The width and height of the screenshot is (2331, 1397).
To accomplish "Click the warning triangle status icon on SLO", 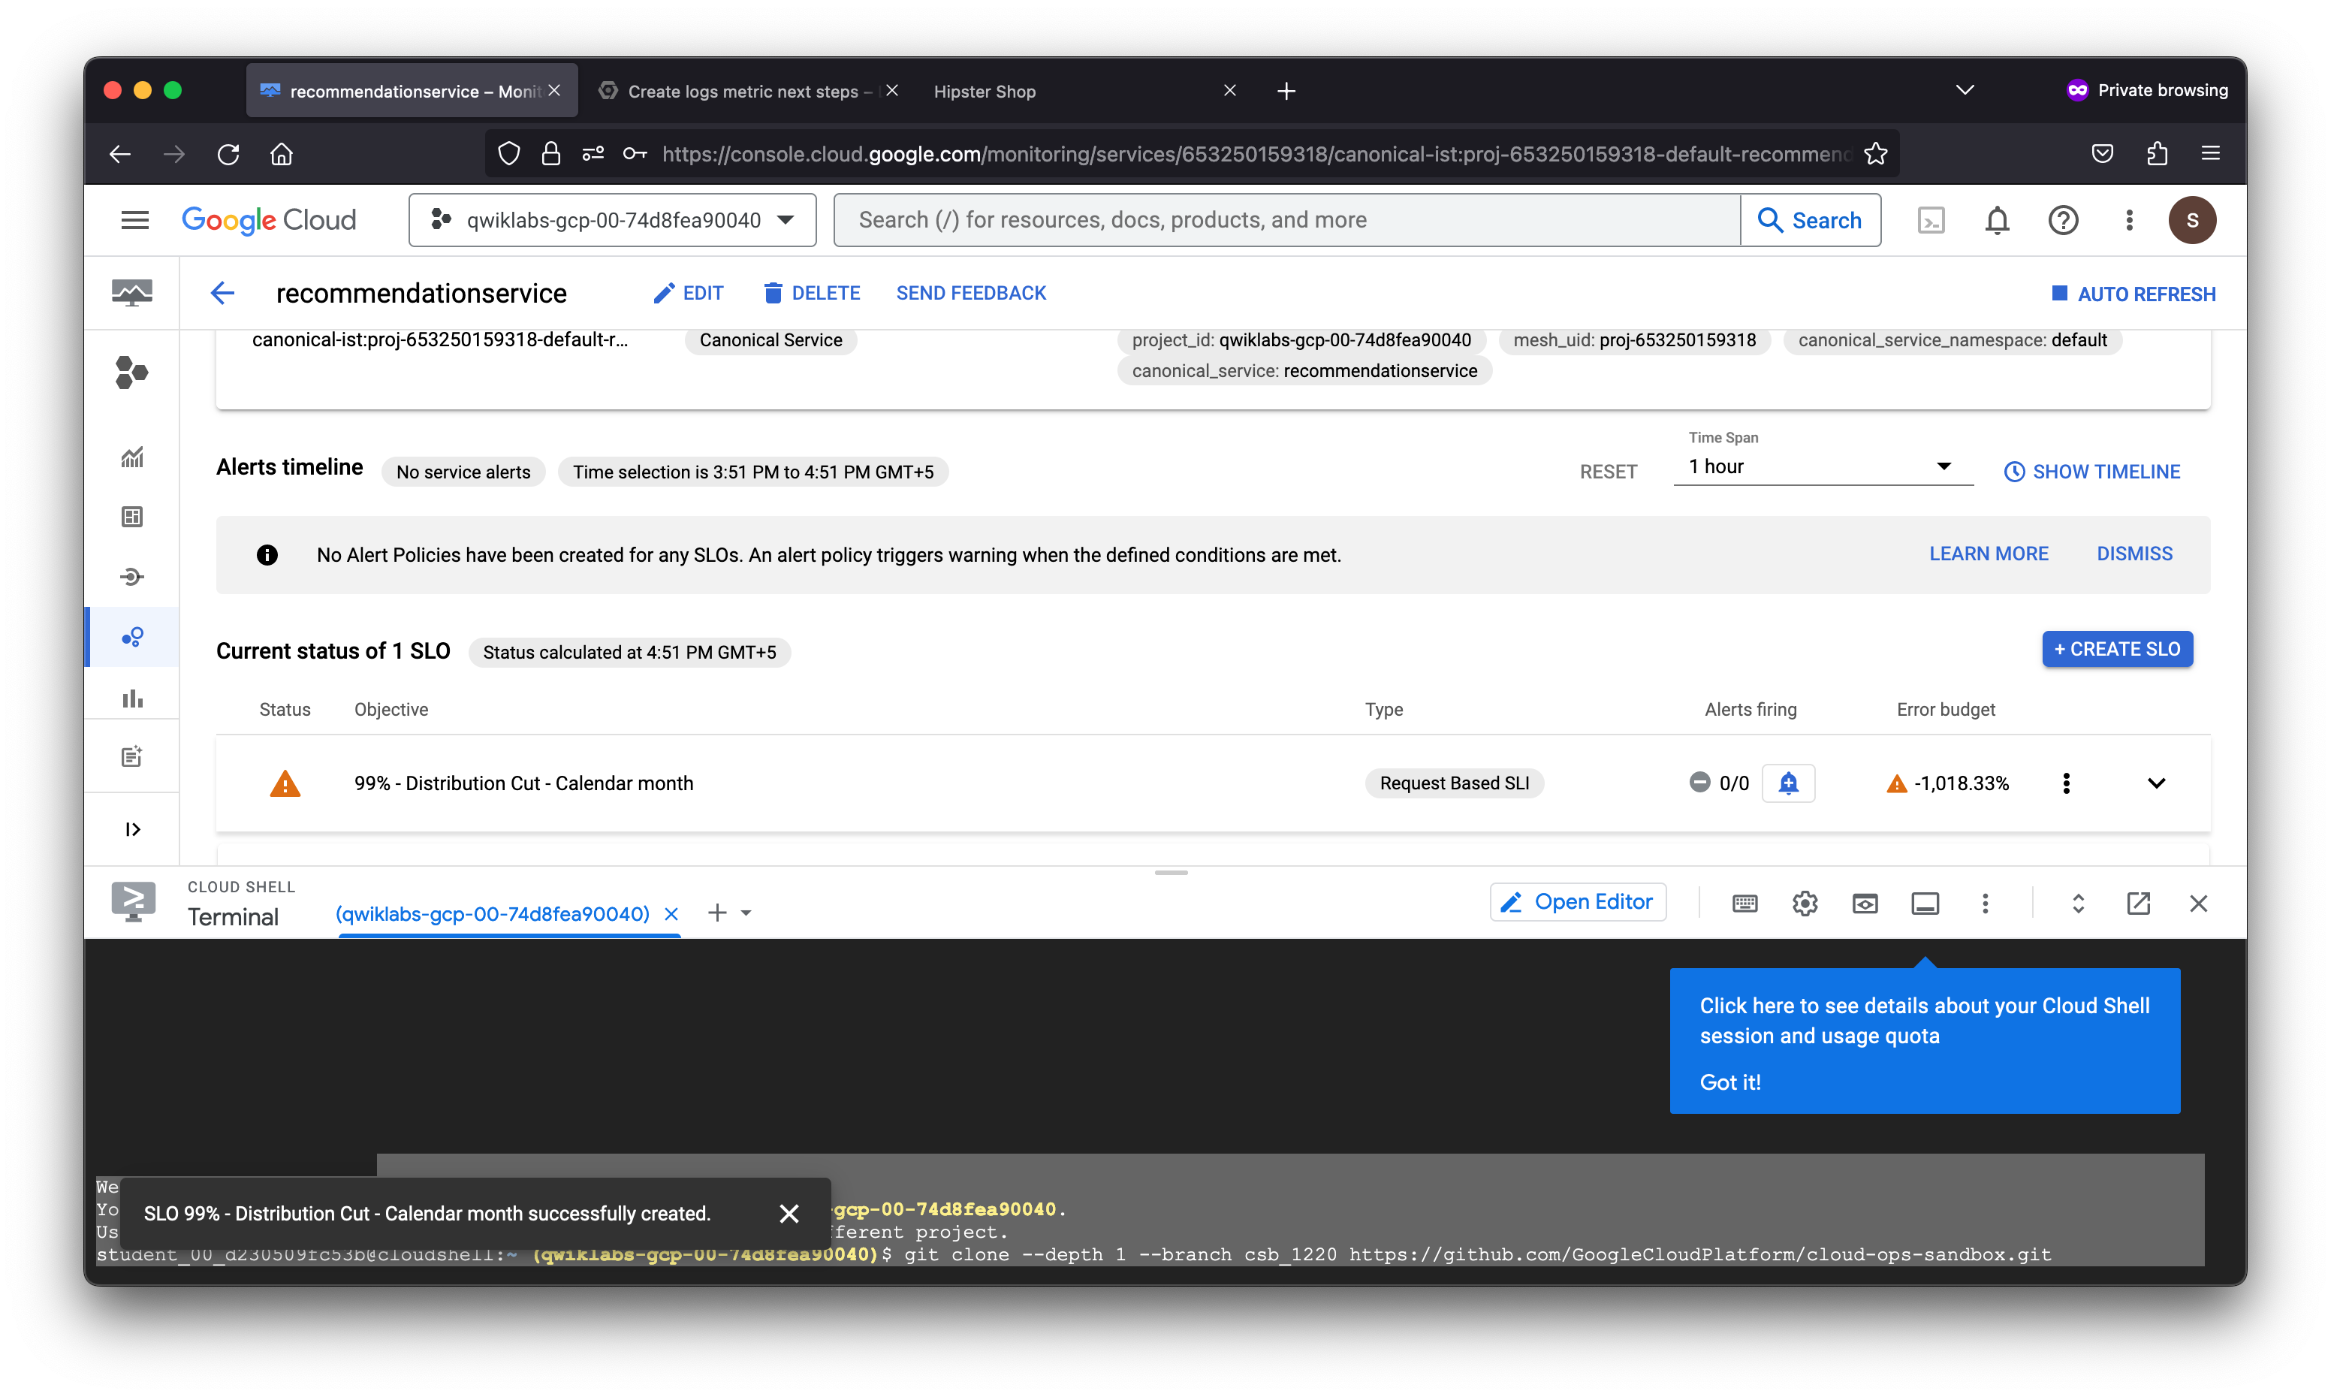I will pos(285,782).
